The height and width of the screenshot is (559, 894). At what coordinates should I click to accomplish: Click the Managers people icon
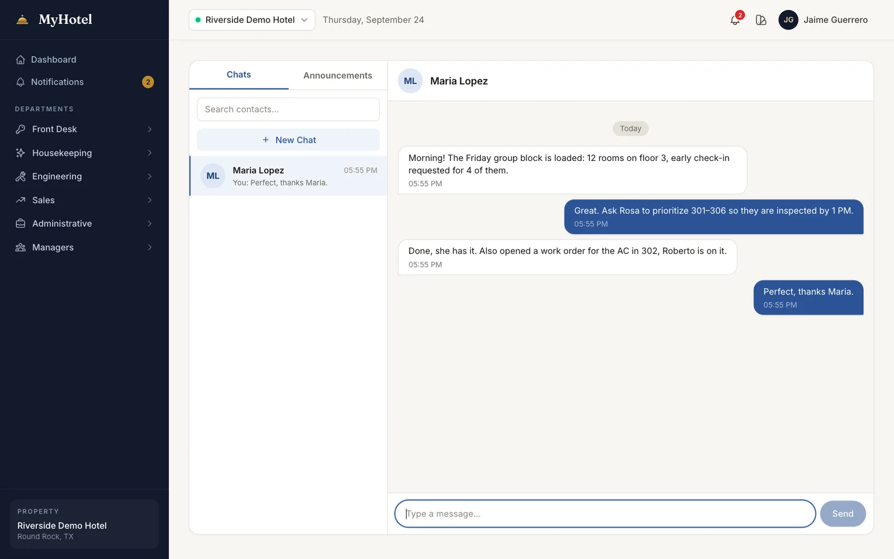[x=21, y=247]
